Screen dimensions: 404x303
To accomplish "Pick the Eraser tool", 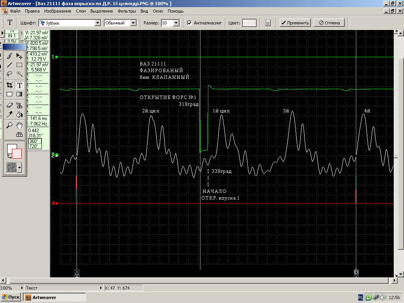I will (9, 105).
